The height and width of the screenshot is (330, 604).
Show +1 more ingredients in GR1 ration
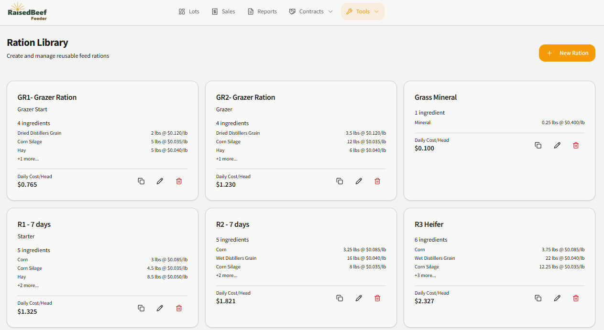click(x=28, y=159)
